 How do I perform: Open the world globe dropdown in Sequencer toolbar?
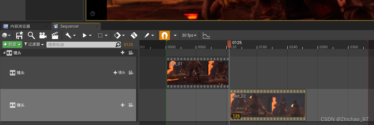(x=6, y=35)
